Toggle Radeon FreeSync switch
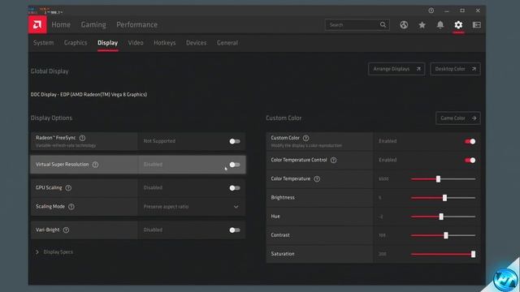Screen dimensions: 520x292 pyautogui.click(x=235, y=141)
